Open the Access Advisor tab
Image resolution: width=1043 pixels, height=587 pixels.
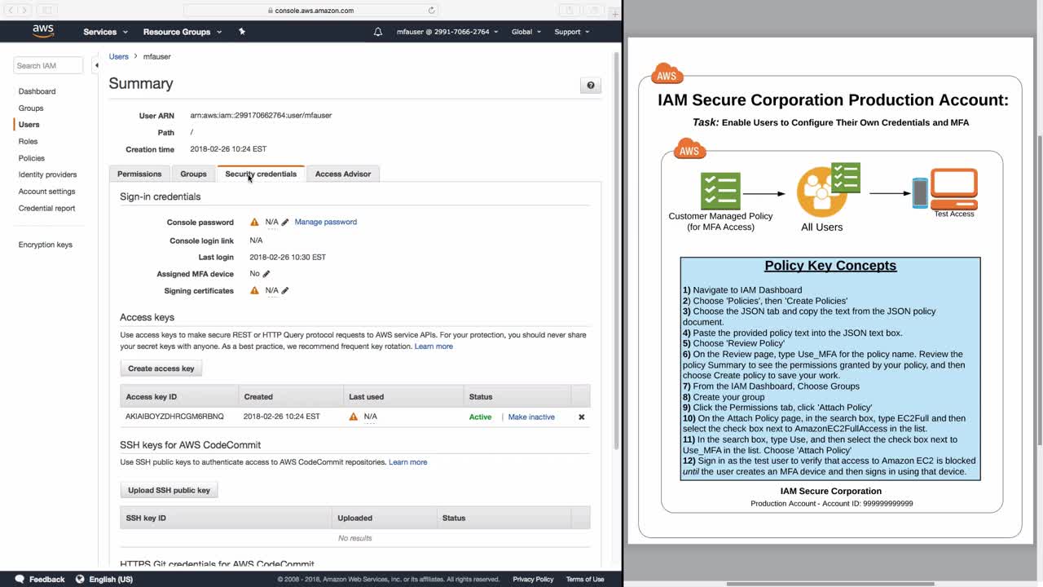(343, 174)
